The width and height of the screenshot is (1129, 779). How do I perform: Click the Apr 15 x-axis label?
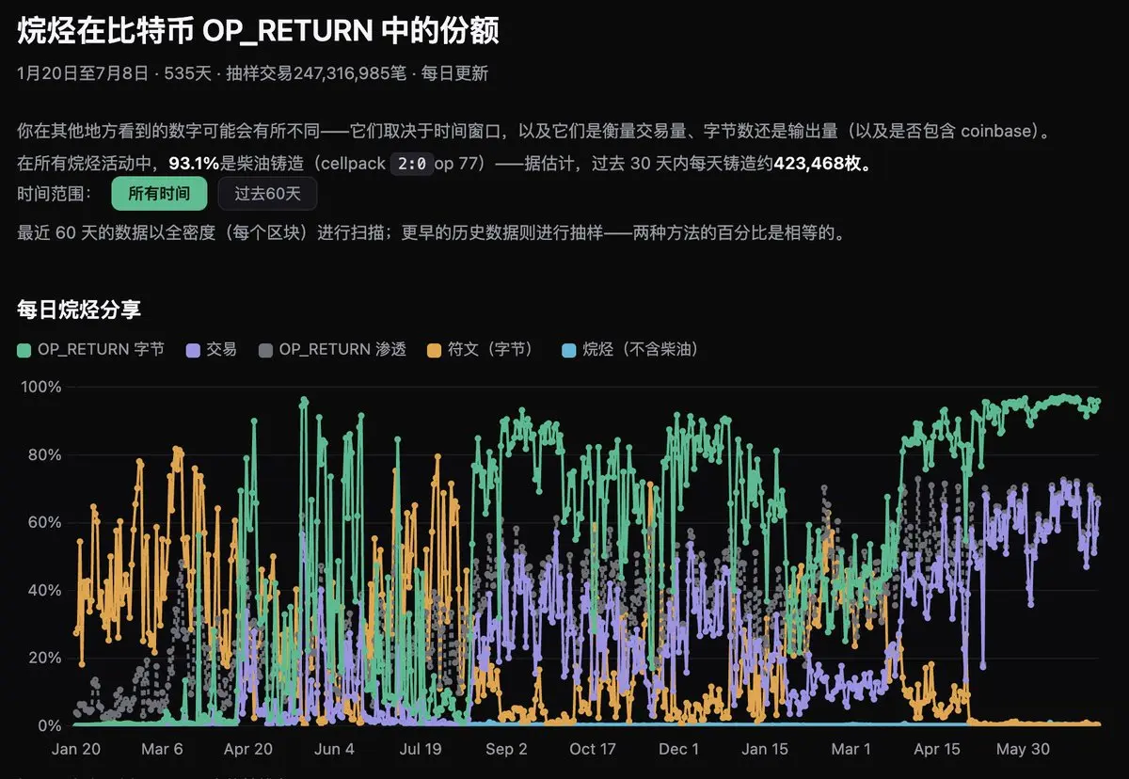click(x=937, y=749)
